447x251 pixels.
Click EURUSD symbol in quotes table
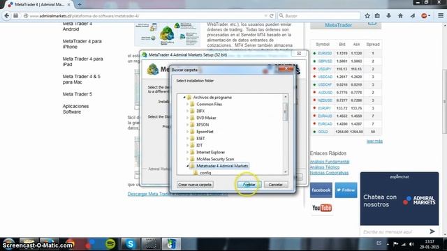(x=325, y=53)
